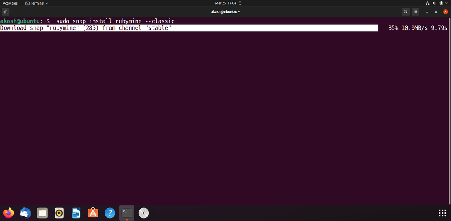Open LibreOffice Writer in the dock

[76, 213]
